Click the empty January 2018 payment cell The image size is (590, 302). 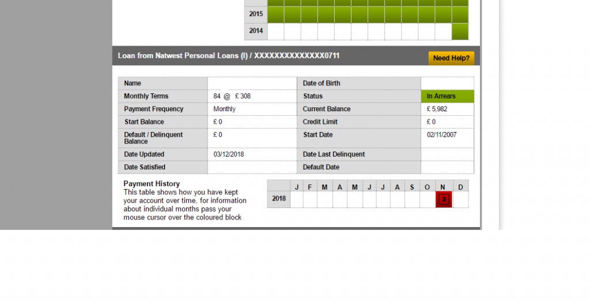[x=297, y=199]
